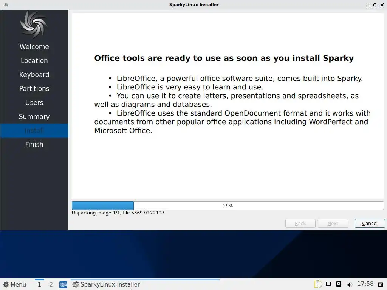
Task: Open the window menu icon in the title bar
Action: click(x=6, y=5)
